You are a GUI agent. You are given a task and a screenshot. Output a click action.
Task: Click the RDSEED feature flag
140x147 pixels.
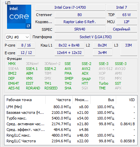(51, 88)
